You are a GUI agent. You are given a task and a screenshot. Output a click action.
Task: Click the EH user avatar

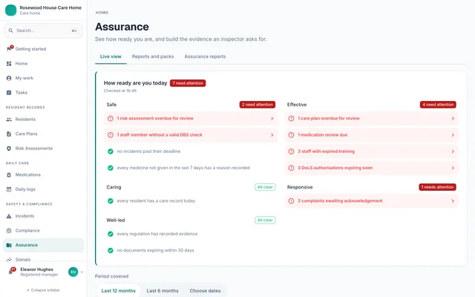click(73, 272)
